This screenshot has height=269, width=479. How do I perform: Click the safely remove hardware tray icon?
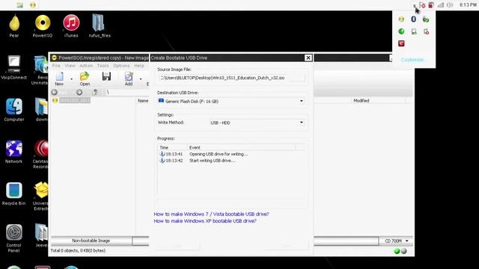(x=426, y=19)
